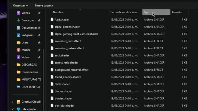Click Archivo EFFECT type of animated_texture.effect
This screenshot has height=111, width=198.
[x=153, y=48]
